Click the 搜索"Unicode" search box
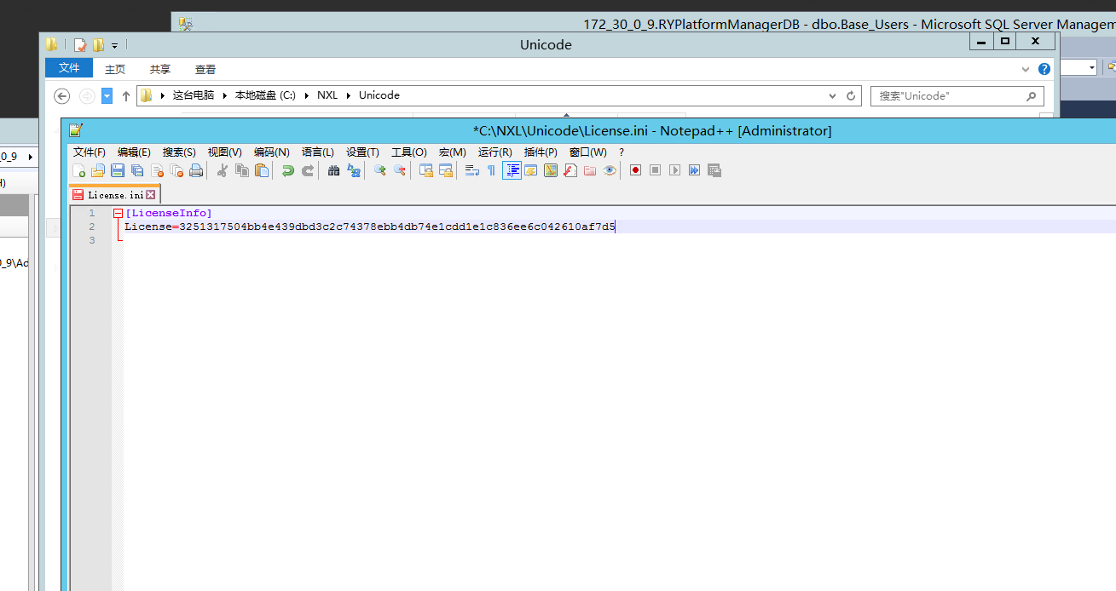The height and width of the screenshot is (591, 1116). point(950,96)
